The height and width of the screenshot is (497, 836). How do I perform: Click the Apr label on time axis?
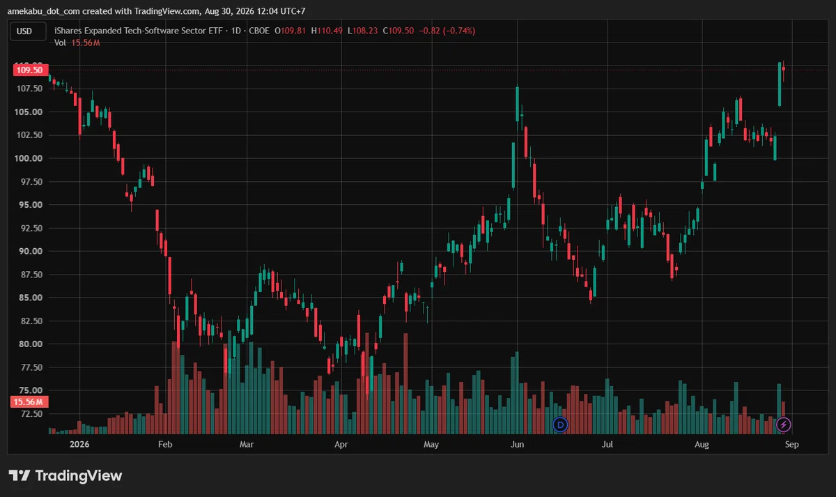(x=341, y=443)
